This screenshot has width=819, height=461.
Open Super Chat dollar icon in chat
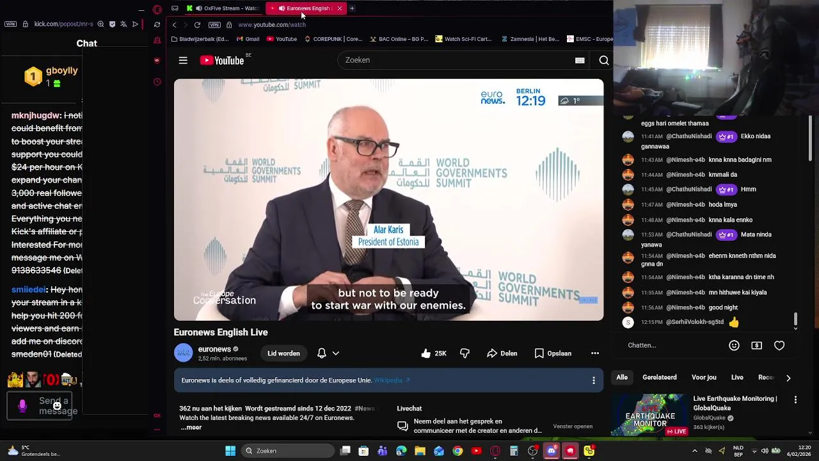point(756,345)
